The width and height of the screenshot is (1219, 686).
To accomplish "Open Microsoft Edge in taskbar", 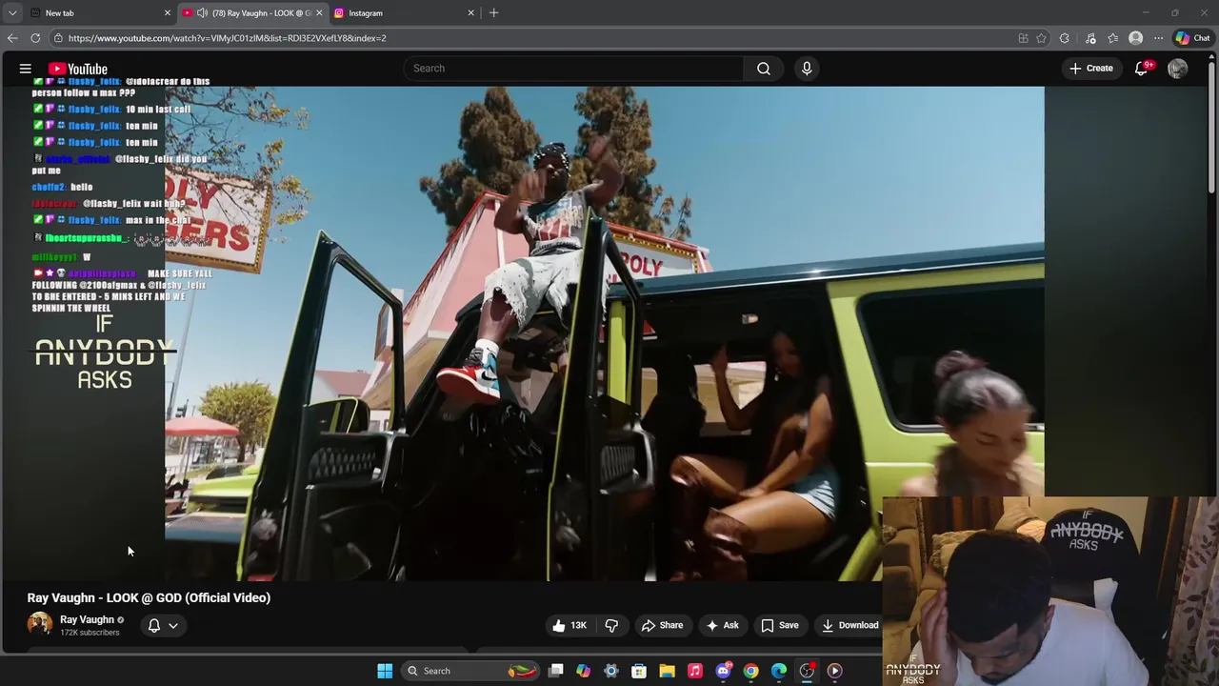I will (779, 671).
